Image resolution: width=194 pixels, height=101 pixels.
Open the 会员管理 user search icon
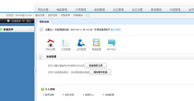(x=81, y=43)
